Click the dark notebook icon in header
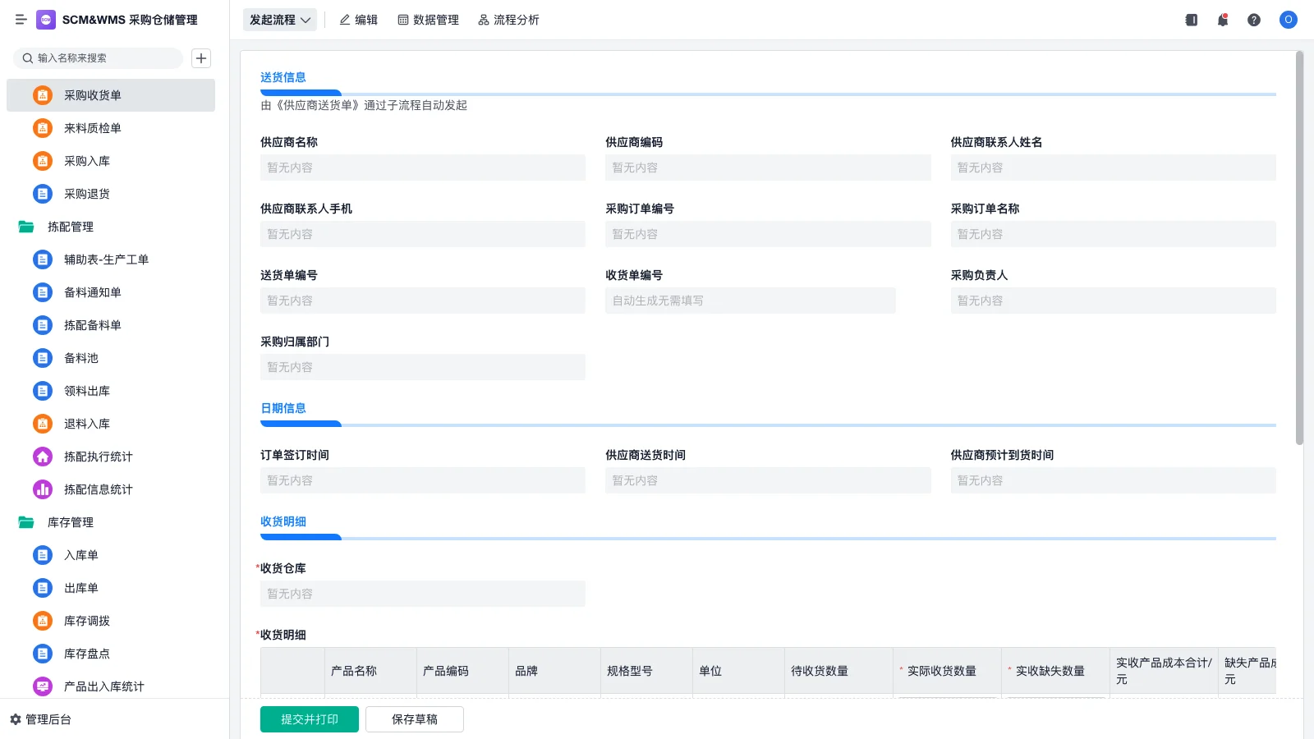Screen dimensions: 1314x739 pyautogui.click(x=1192, y=20)
